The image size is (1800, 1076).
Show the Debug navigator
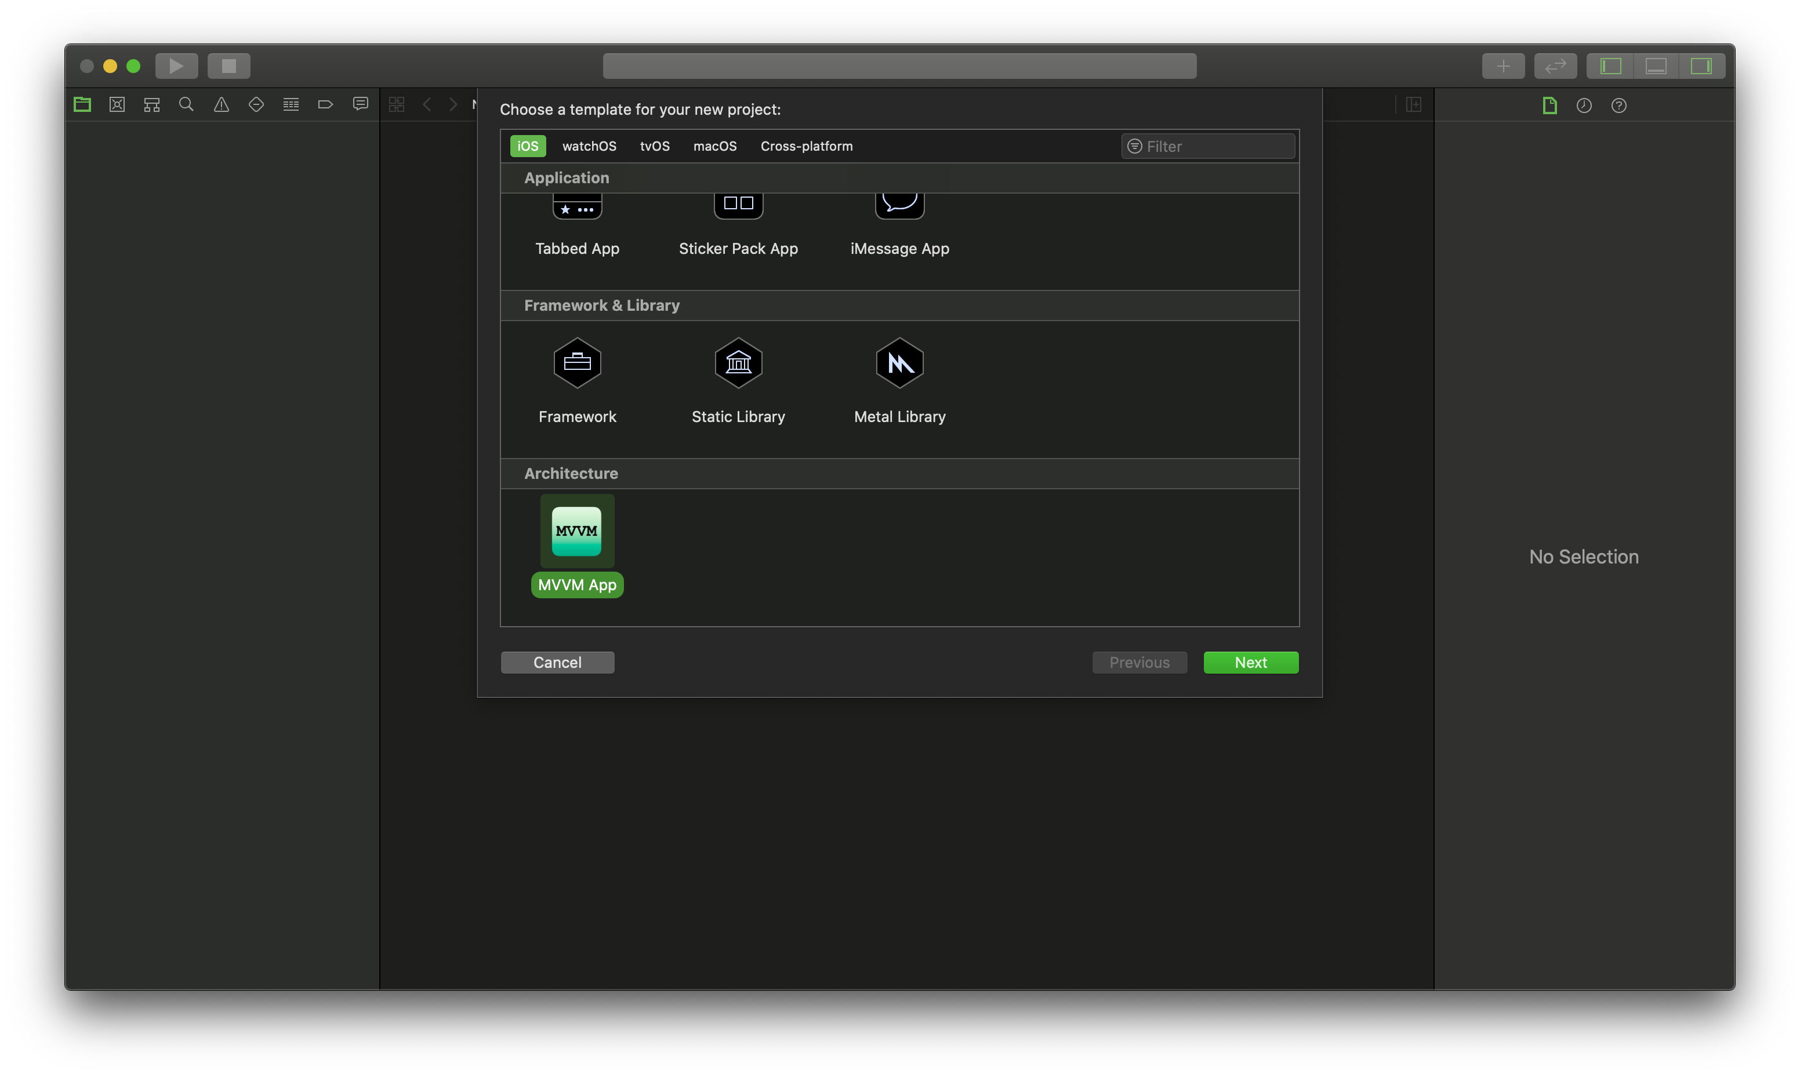click(x=291, y=104)
